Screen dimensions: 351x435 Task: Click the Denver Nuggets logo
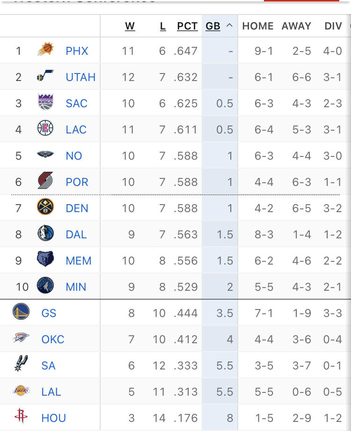click(x=45, y=207)
